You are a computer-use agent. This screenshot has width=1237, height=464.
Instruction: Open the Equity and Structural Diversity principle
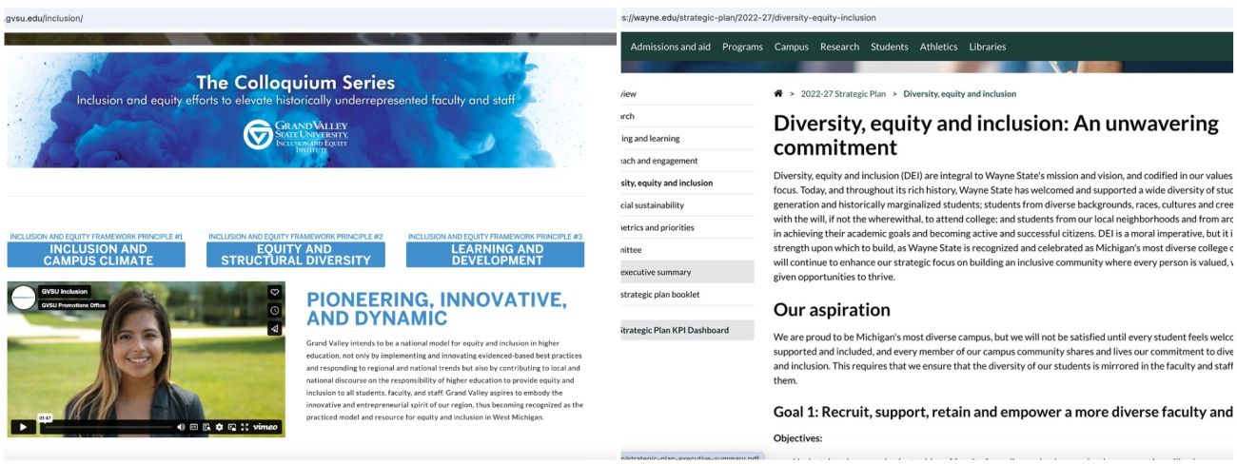295,254
